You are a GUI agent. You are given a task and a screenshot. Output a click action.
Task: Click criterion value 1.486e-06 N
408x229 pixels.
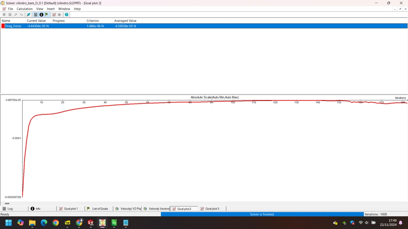[x=95, y=26]
